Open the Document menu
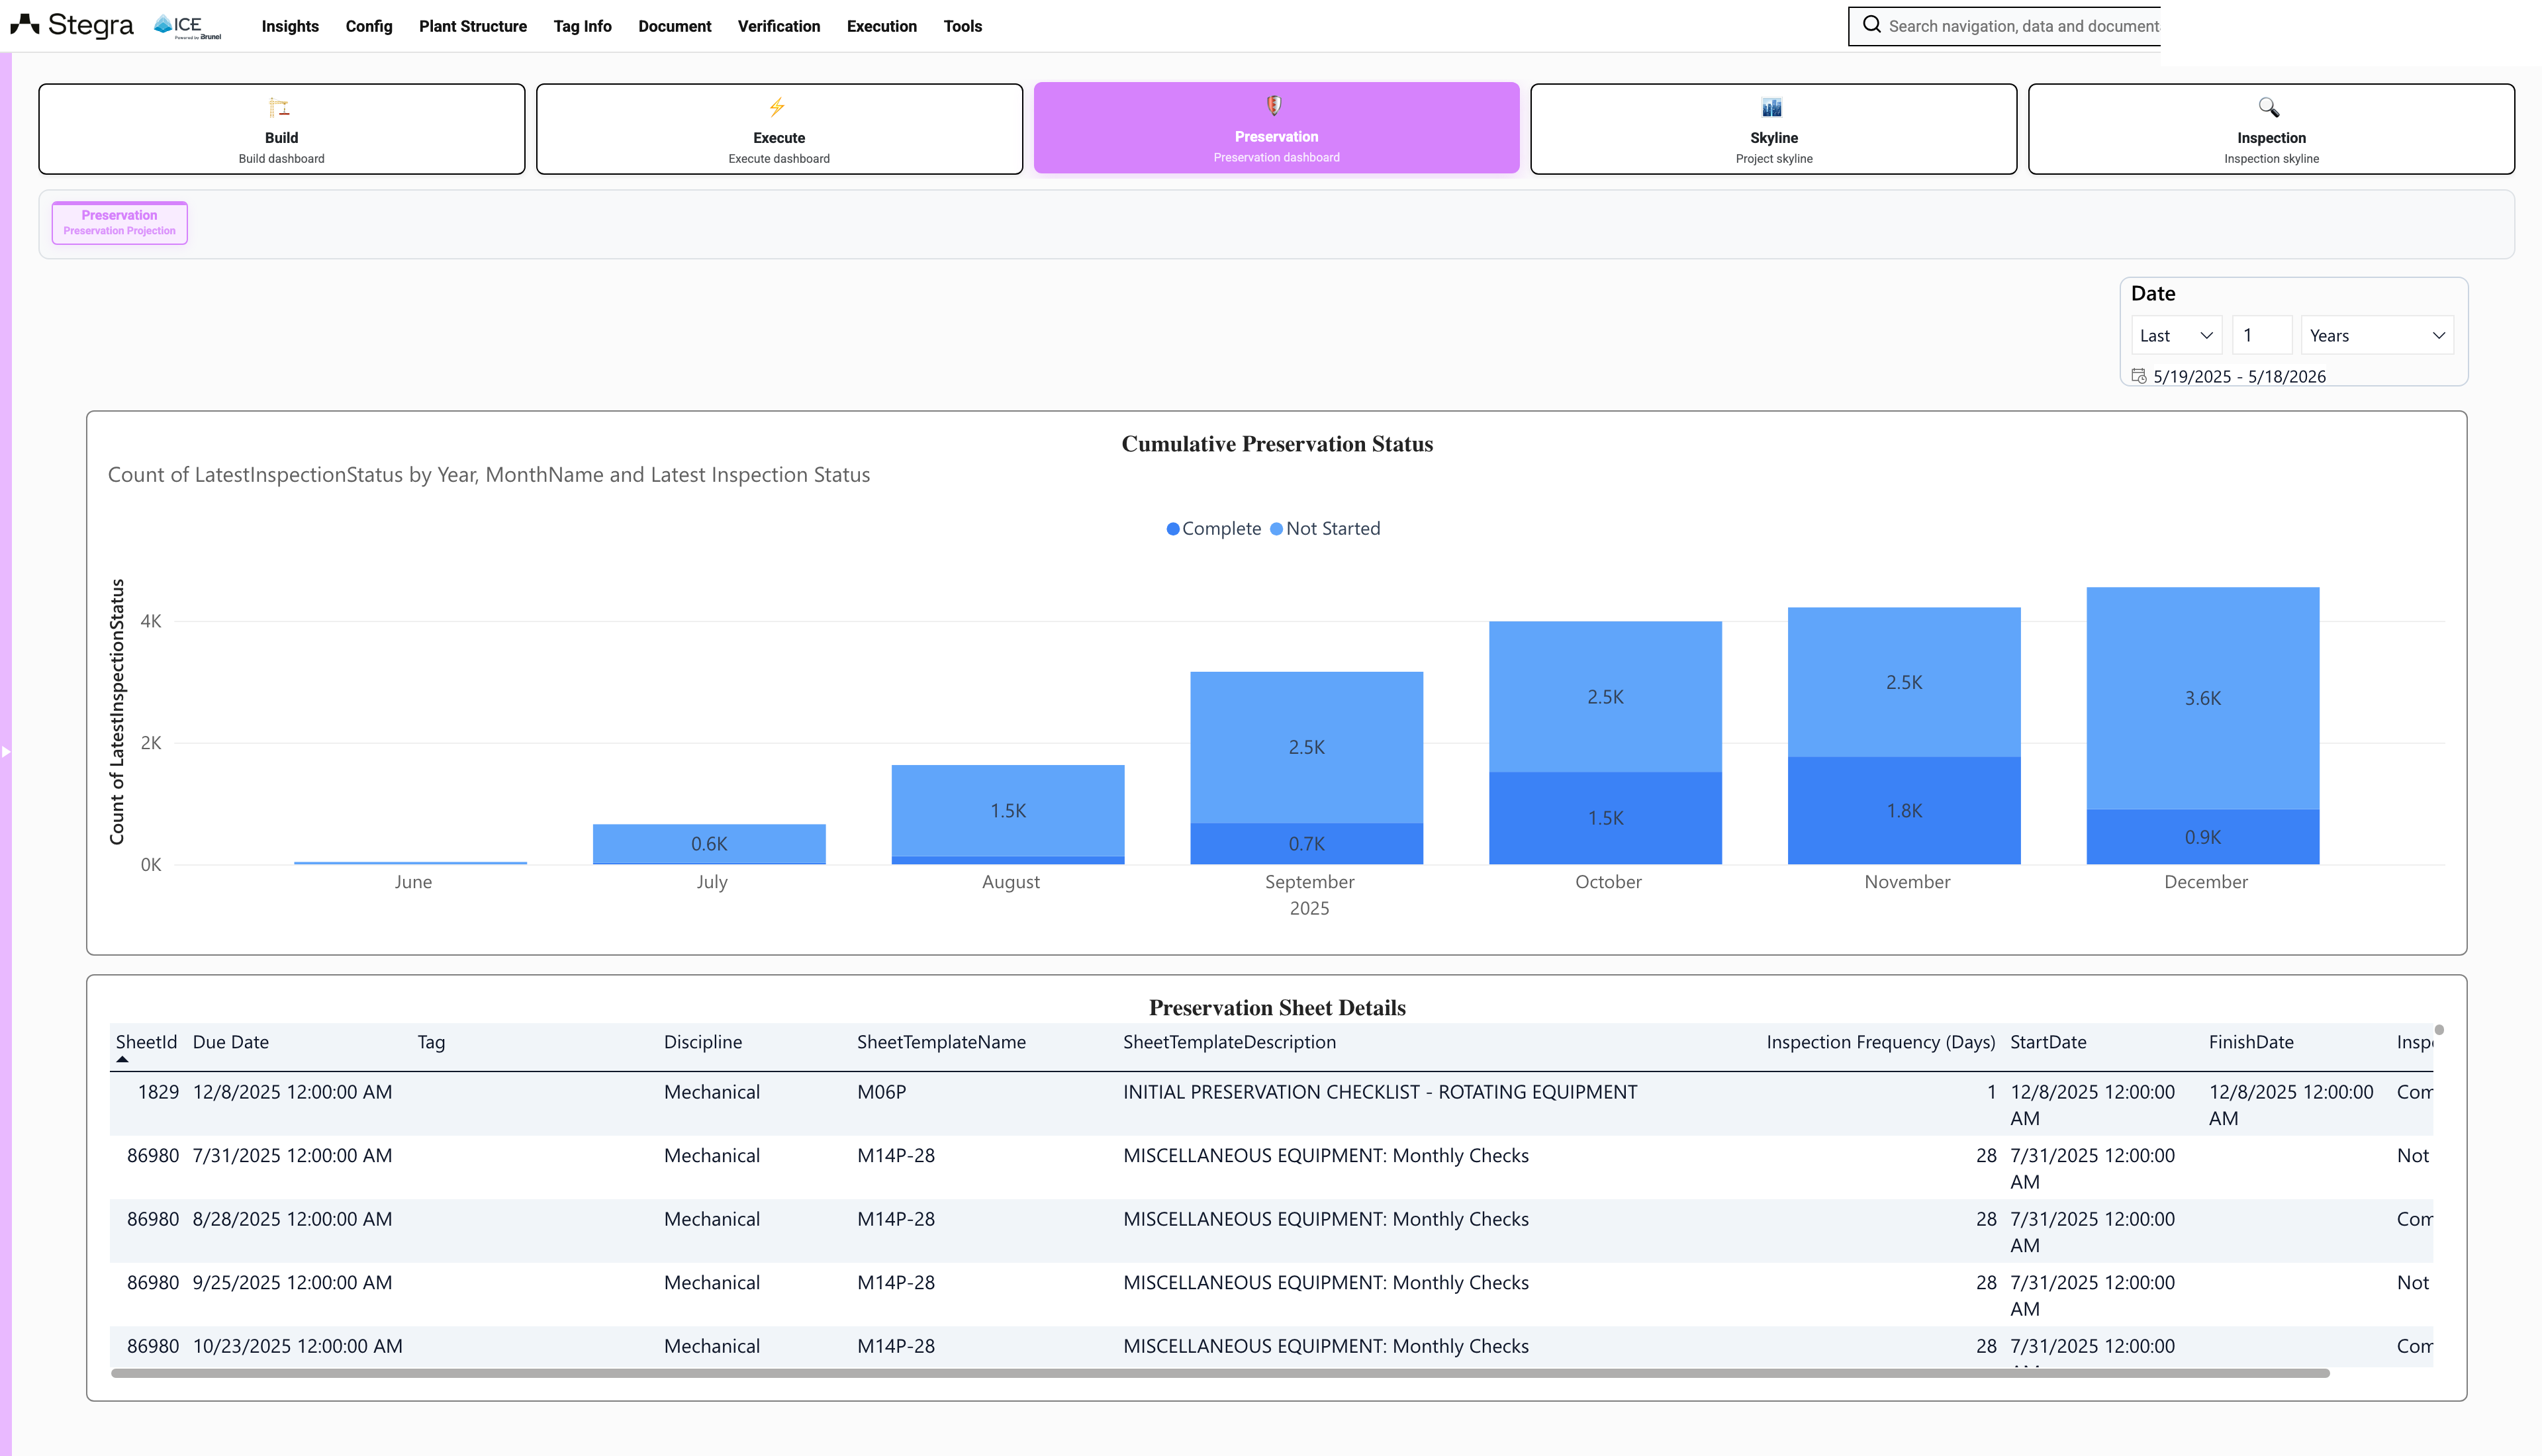Image resolution: width=2542 pixels, height=1456 pixels. pyautogui.click(x=675, y=26)
